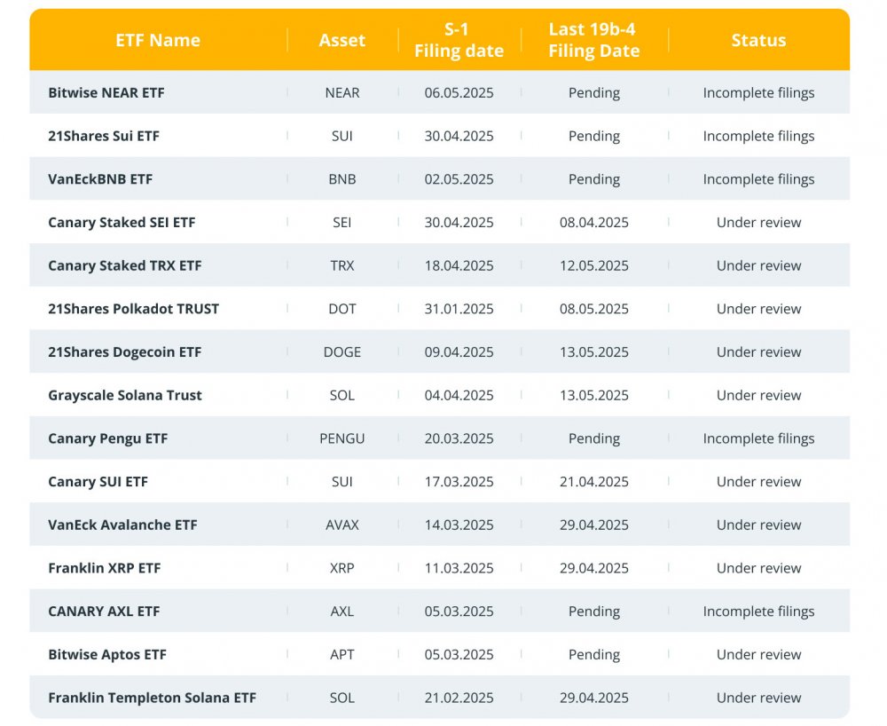Click Under review for VanEck Avalanche ETF
This screenshot has height=726, width=887.
[x=758, y=525]
